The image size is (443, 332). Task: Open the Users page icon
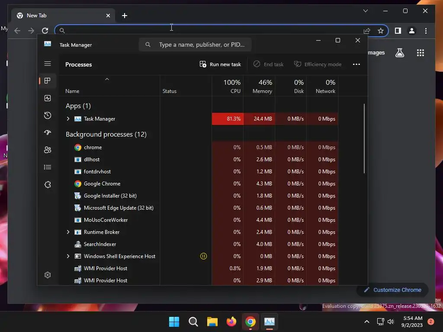48,150
